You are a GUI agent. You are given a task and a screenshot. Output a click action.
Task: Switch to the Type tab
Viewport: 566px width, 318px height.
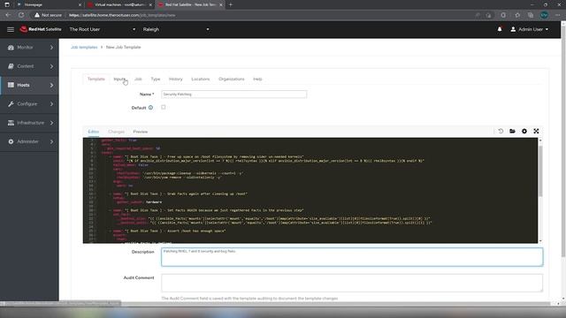(x=156, y=79)
